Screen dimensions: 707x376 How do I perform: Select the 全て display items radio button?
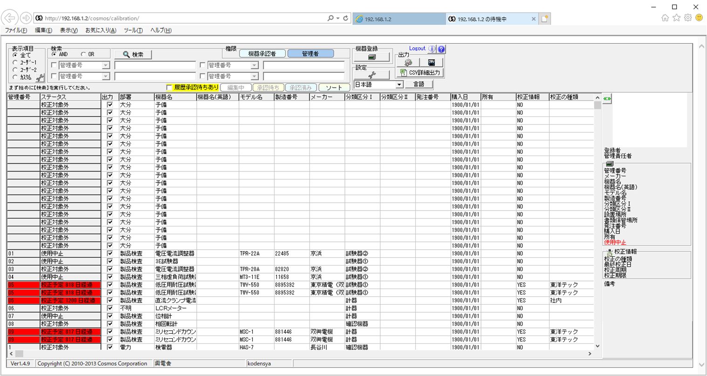15,55
